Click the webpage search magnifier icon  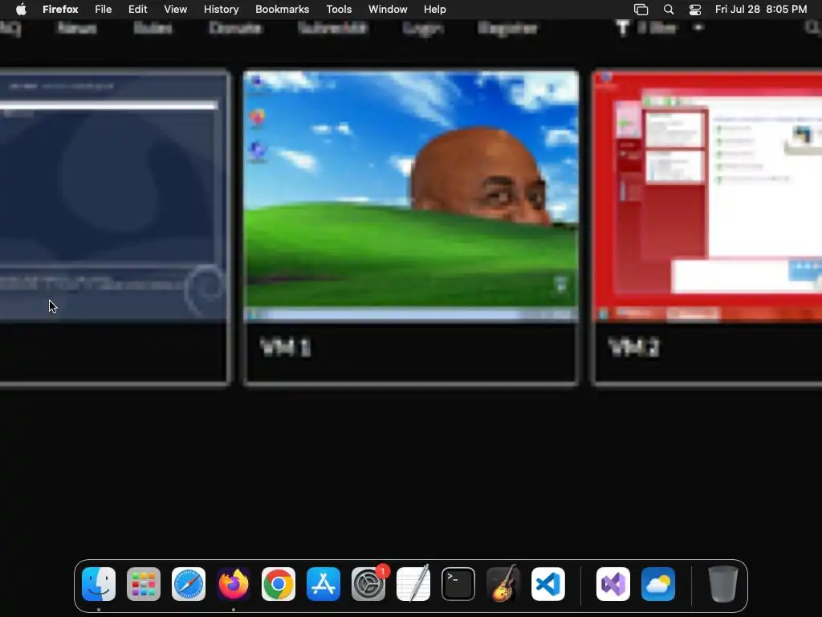[813, 27]
